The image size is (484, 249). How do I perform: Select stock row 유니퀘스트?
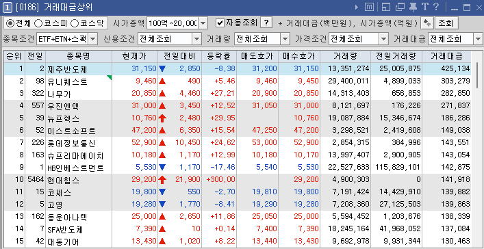pyautogui.click(x=238, y=81)
